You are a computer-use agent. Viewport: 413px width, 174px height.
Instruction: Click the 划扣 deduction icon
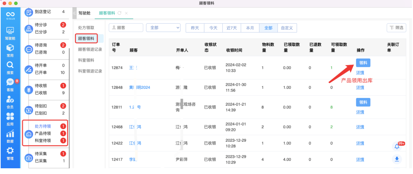coord(29,110)
